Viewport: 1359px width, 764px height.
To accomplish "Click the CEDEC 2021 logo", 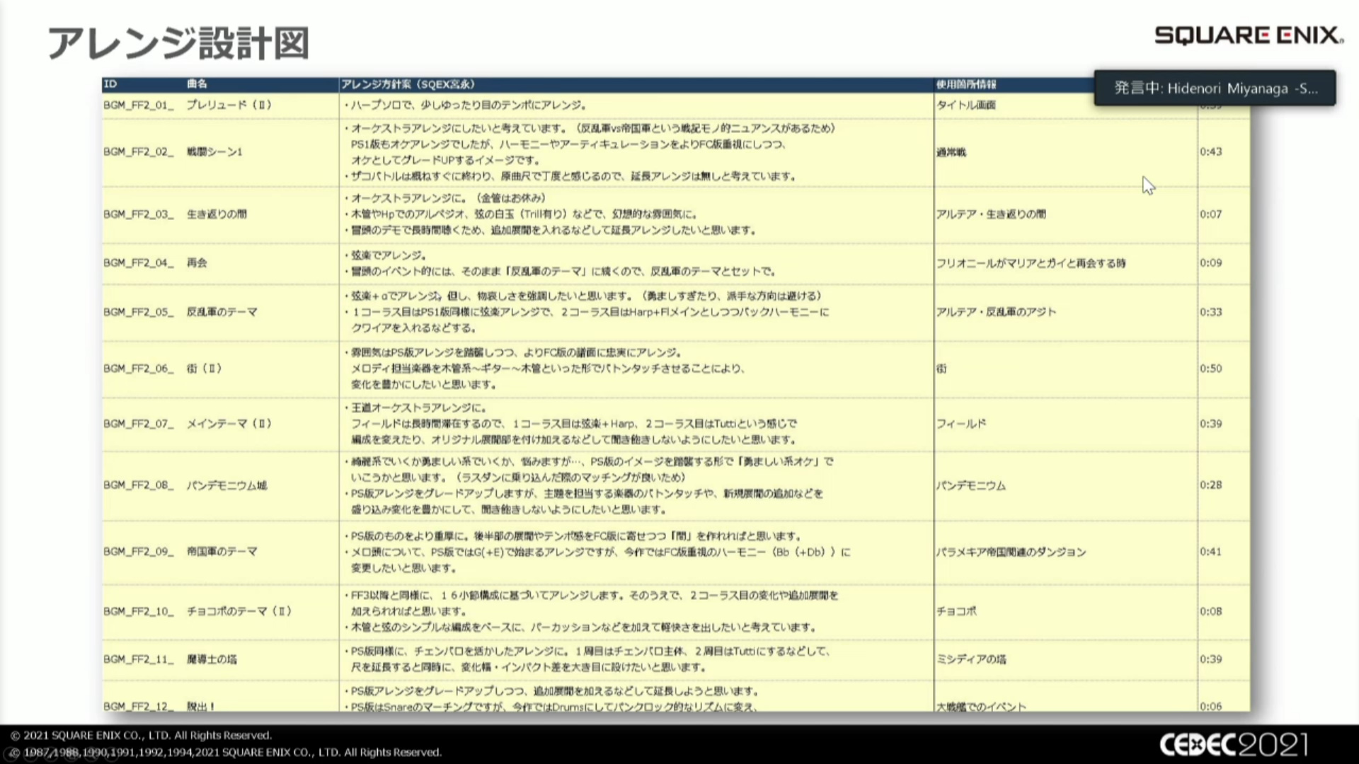I will pyautogui.click(x=1233, y=744).
